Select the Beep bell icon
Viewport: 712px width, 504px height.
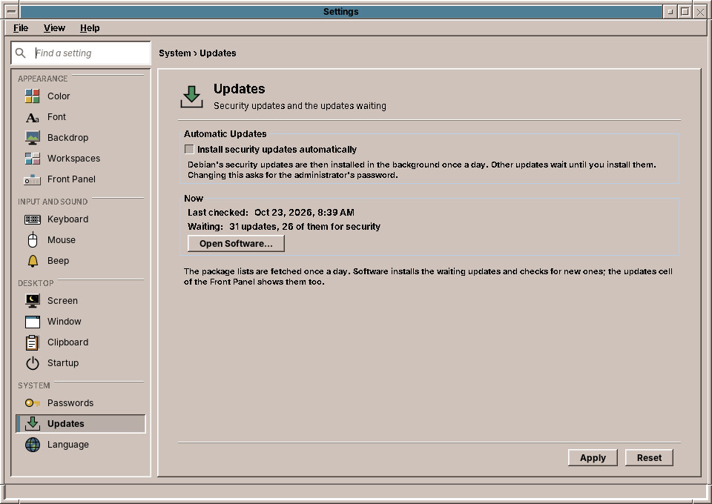[x=32, y=261]
